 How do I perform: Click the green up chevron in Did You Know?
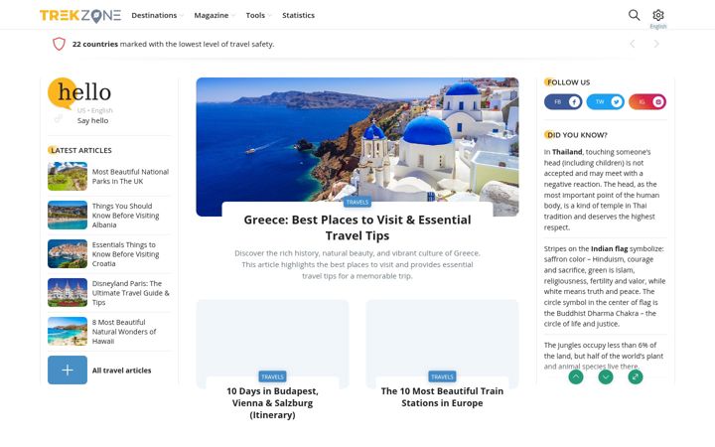click(x=576, y=376)
